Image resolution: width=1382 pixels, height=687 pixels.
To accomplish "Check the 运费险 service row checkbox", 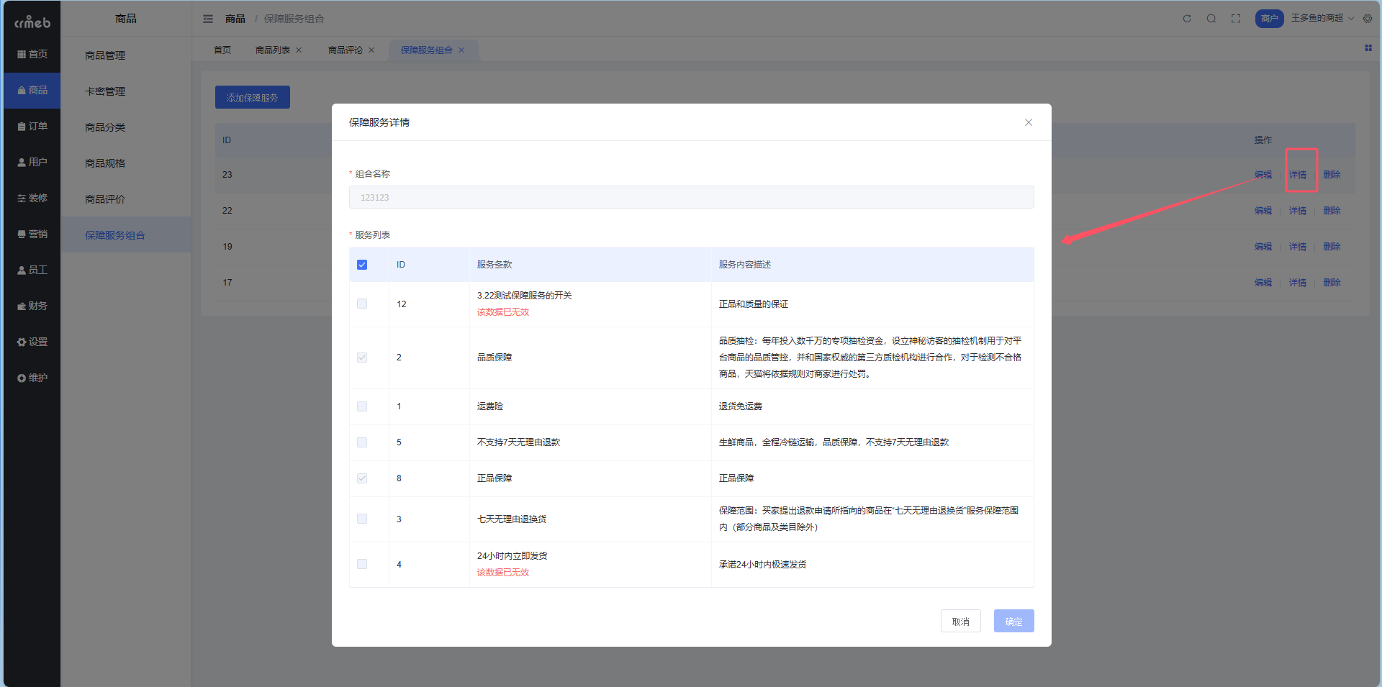I will pyautogui.click(x=362, y=406).
